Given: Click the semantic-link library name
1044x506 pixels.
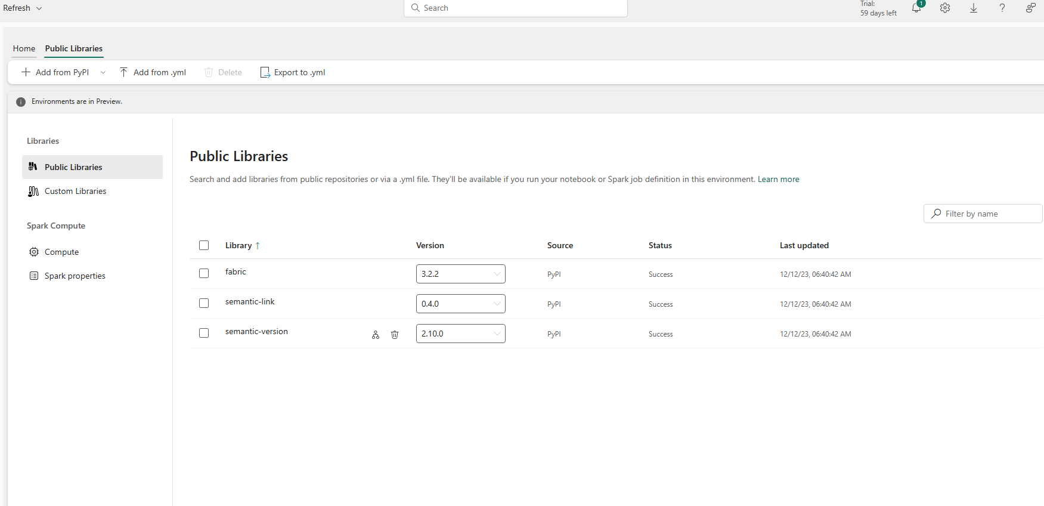Looking at the screenshot, I should click(x=250, y=301).
